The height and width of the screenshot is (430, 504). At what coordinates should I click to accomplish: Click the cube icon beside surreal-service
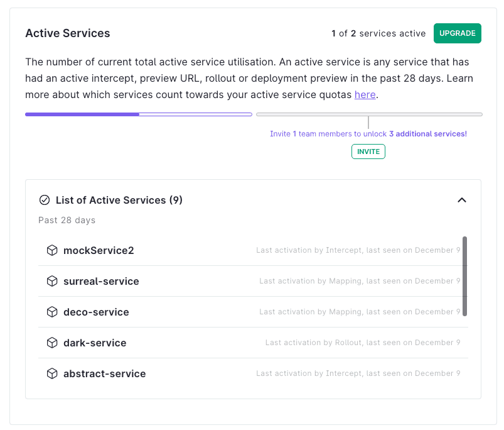pyautogui.click(x=52, y=281)
